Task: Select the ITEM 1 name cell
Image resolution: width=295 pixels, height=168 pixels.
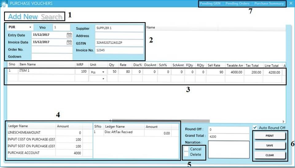Action: (46, 71)
